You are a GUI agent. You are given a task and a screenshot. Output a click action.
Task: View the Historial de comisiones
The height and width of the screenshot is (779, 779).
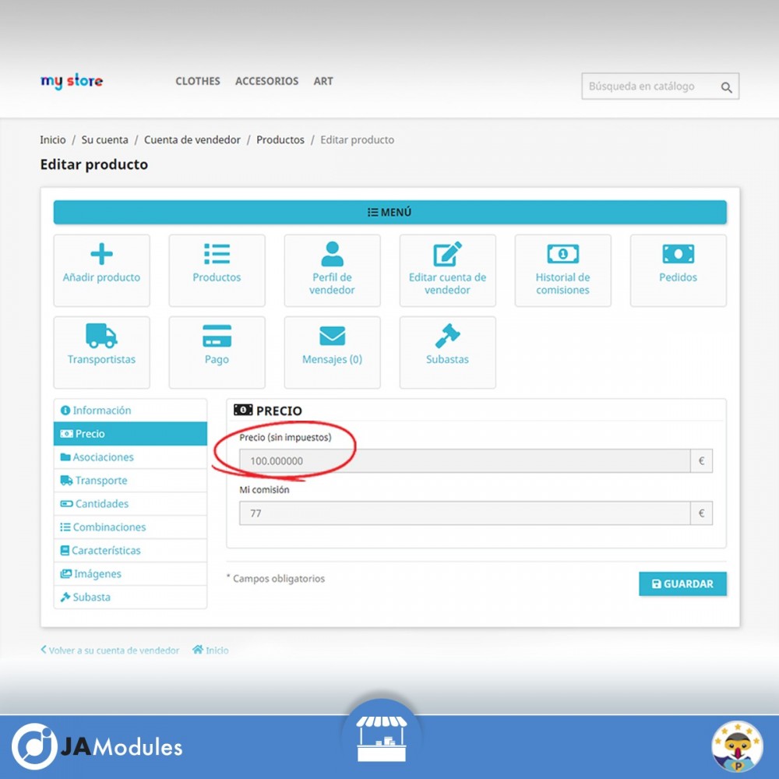click(x=562, y=270)
